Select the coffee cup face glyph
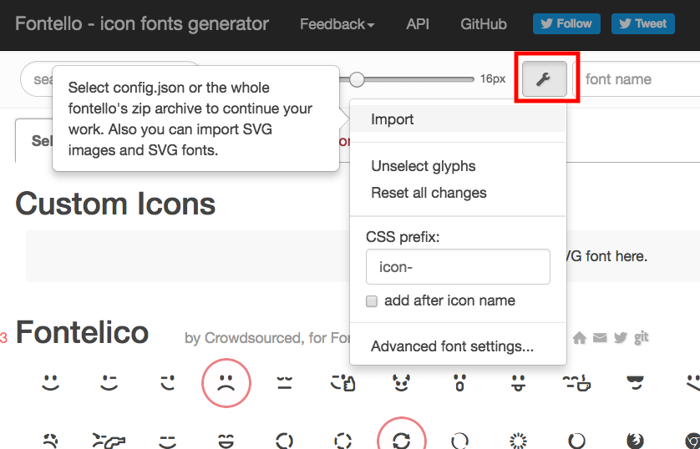The width and height of the screenshot is (700, 449). 576,382
